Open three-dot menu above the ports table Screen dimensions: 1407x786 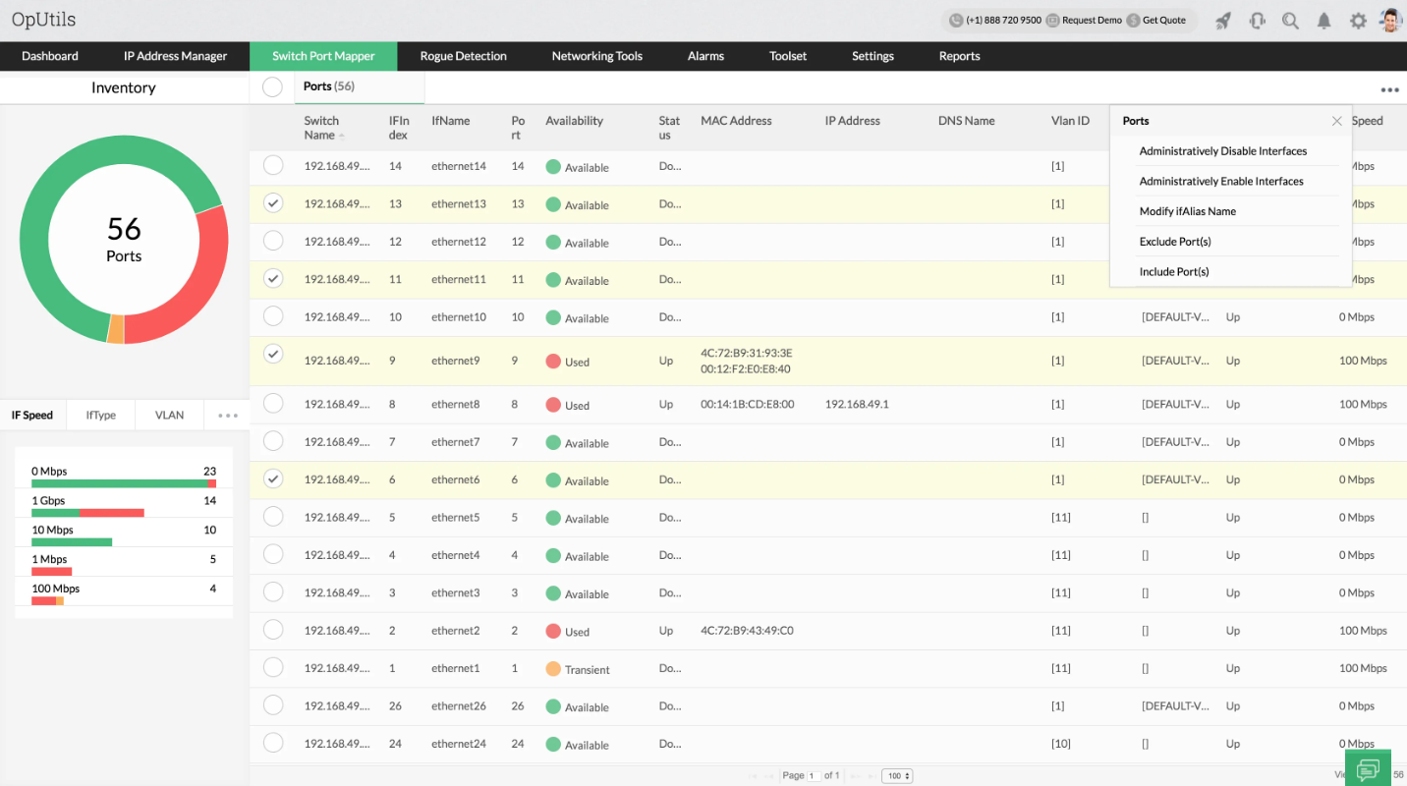(x=1389, y=89)
